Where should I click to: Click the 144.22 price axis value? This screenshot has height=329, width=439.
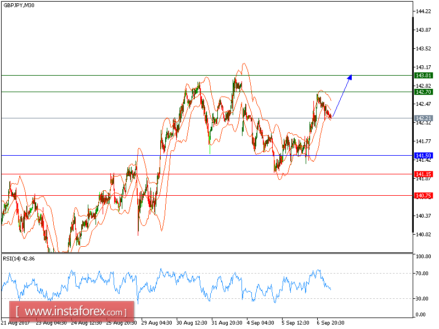[x=423, y=12]
